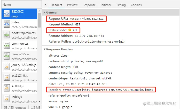Image resolution: width=180 pixels, height=109 pixels.
Task: Click the JS icon for jquery-1.8.3.min.js
Action: [7, 67]
